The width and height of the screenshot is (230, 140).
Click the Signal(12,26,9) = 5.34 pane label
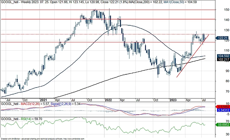click(65, 104)
